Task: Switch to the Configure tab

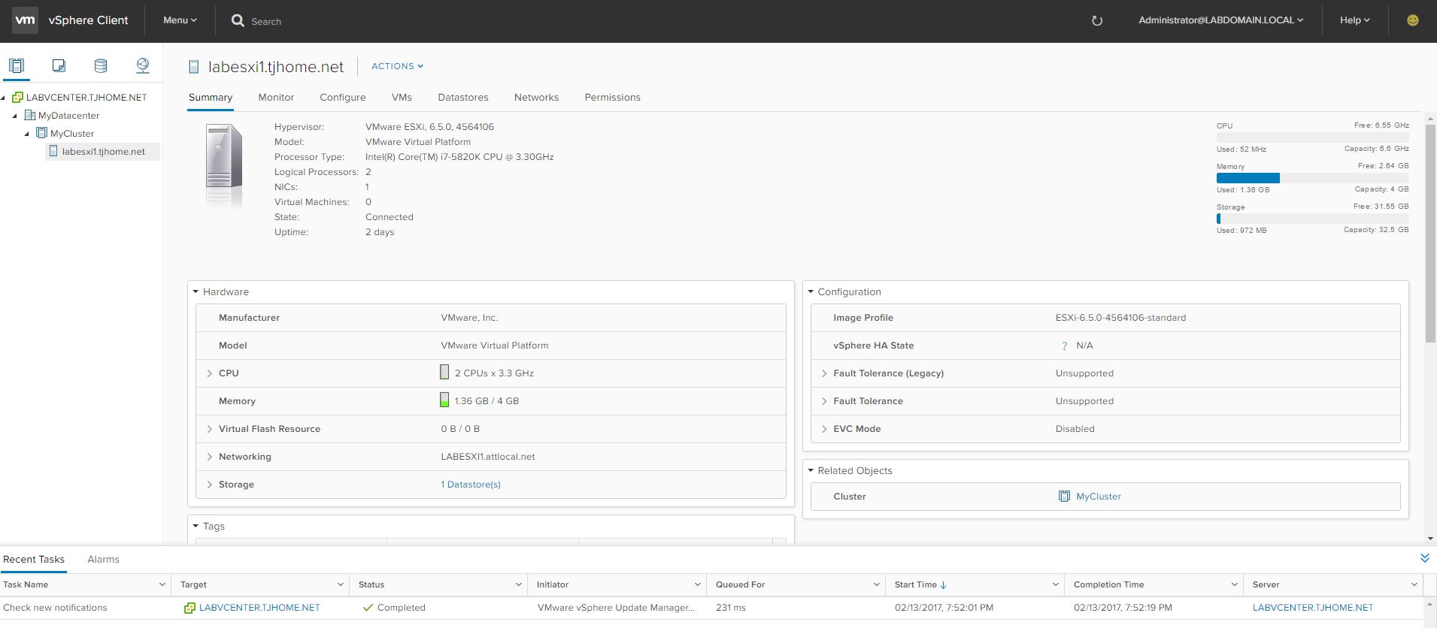Action: (343, 98)
